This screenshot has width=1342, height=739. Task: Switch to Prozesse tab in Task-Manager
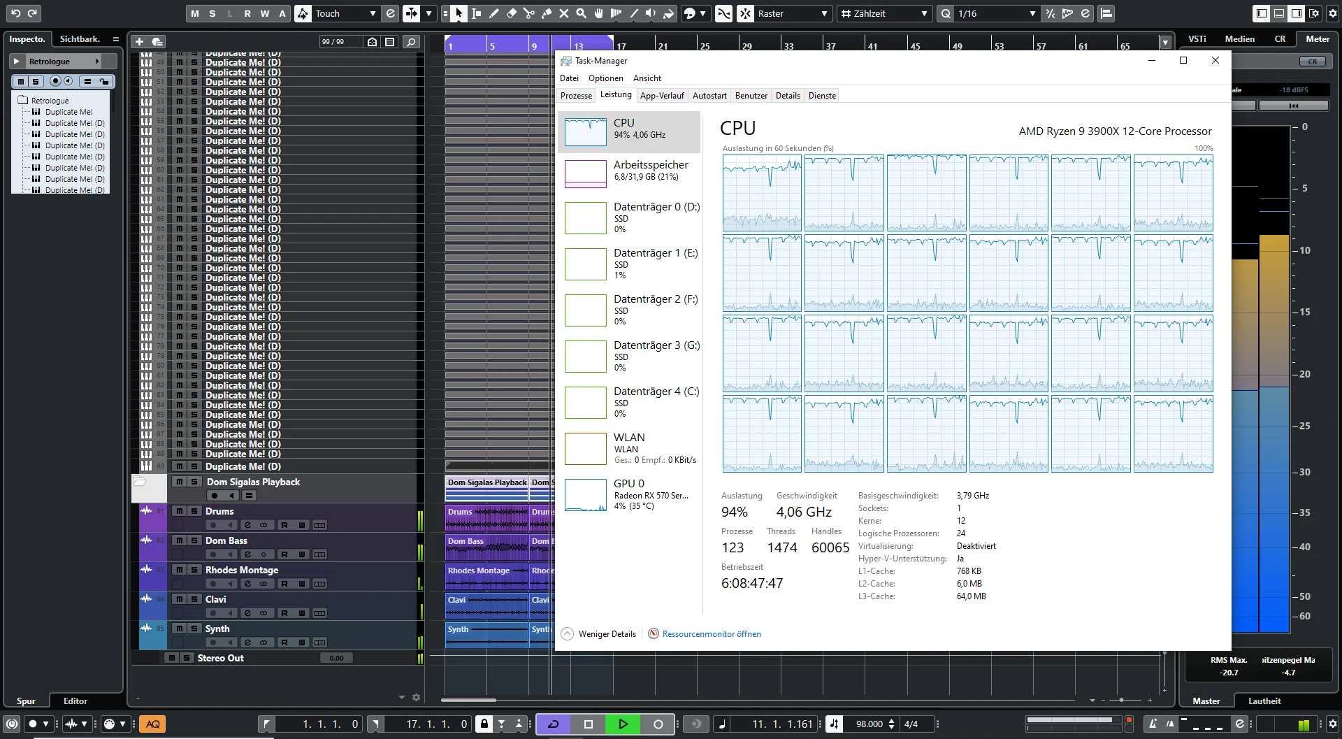pyautogui.click(x=576, y=96)
